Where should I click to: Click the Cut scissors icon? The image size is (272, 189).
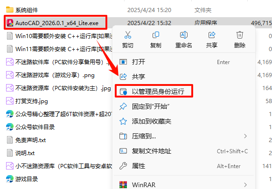tap(128, 35)
